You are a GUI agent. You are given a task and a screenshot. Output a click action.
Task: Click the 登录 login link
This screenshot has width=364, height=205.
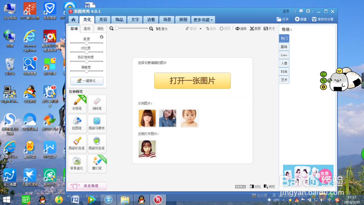tap(286, 11)
